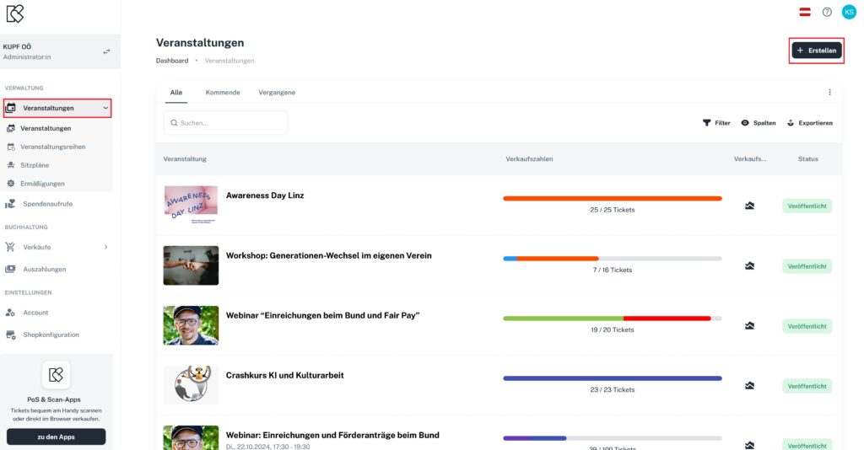
Task: Click the Exportieren button label
Action: click(816, 123)
